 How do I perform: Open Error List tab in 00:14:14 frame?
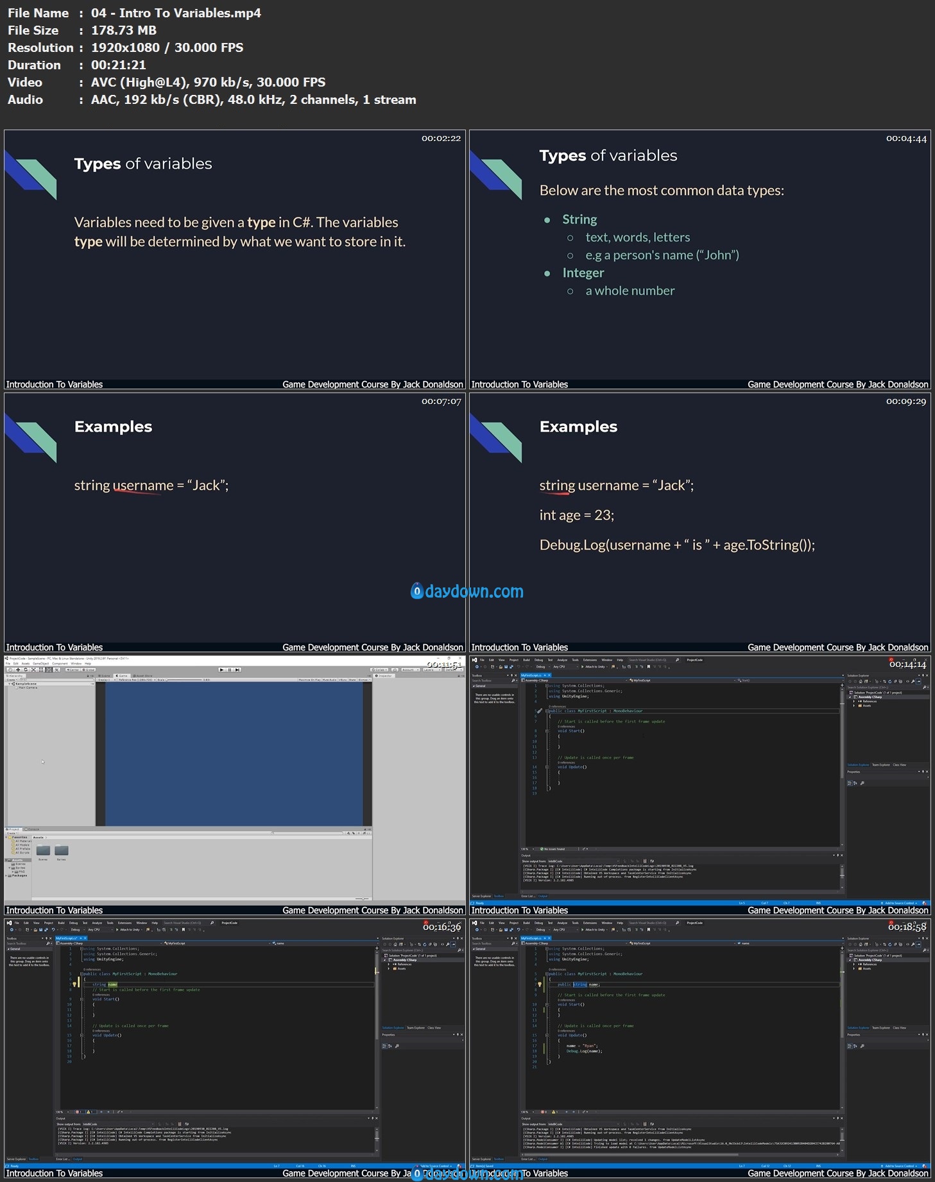529,896
